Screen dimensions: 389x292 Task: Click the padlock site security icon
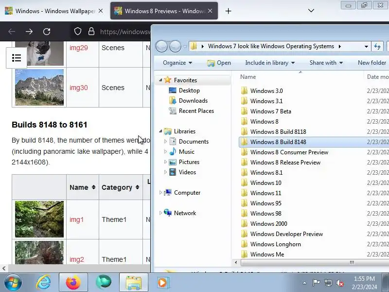(x=91, y=32)
